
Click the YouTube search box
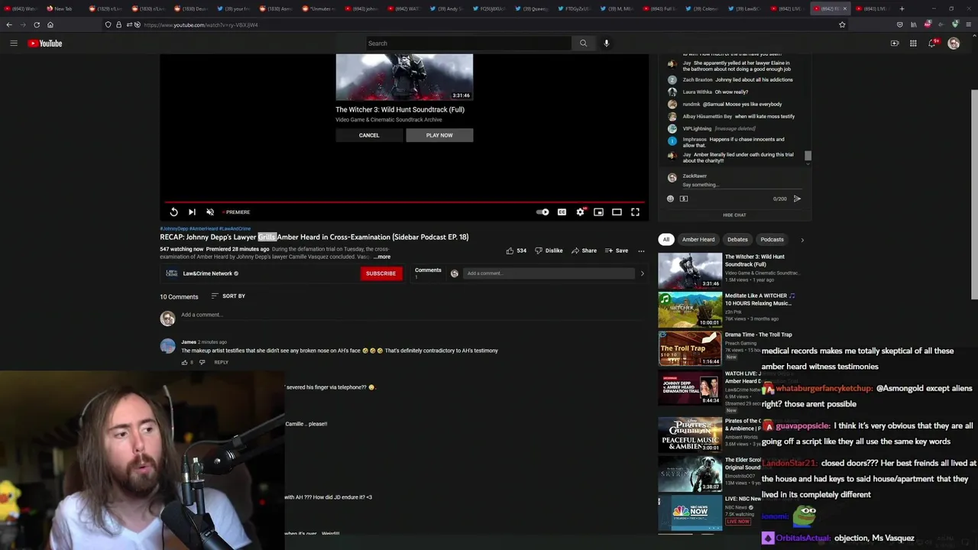(x=468, y=44)
